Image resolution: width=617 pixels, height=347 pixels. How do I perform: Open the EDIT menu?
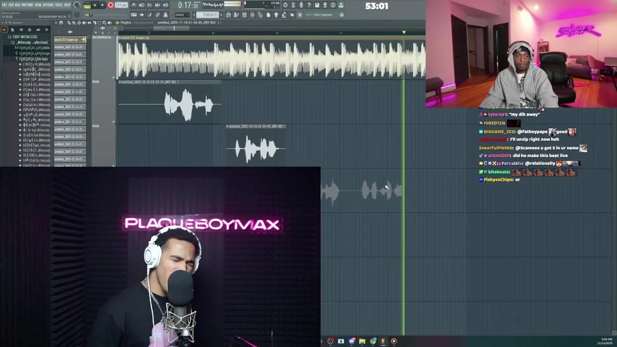(x=11, y=5)
